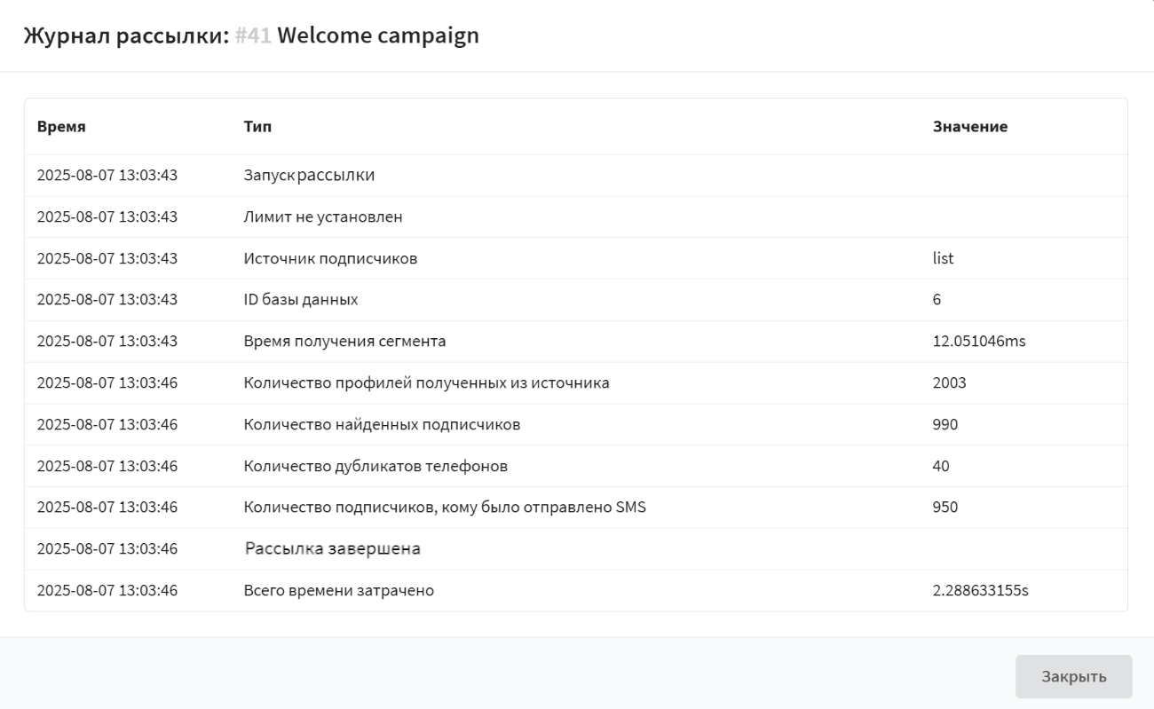Select the Рассылка завершена log entry
The width and height of the screenshot is (1154, 709).
tap(332, 549)
